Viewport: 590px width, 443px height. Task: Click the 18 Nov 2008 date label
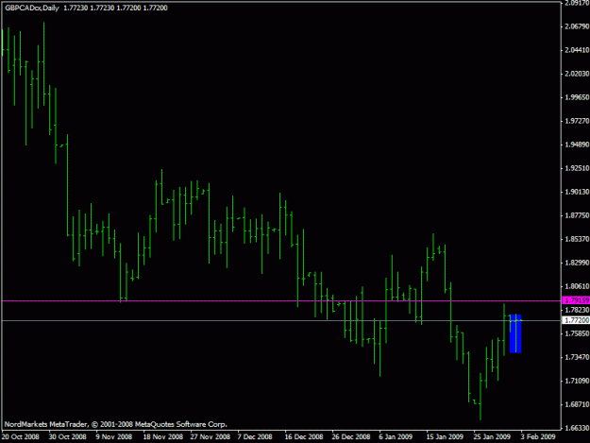(163, 437)
